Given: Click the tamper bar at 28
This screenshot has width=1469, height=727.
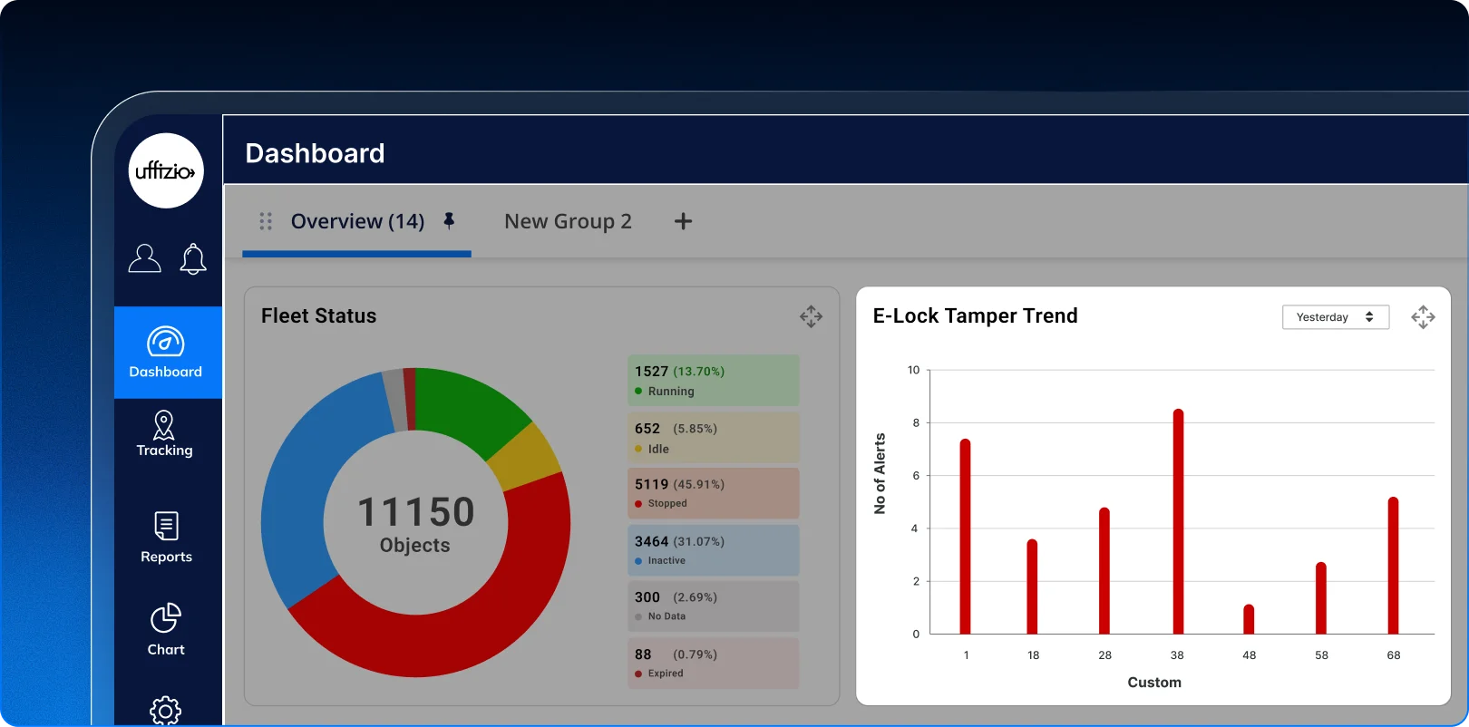Looking at the screenshot, I should (1104, 570).
